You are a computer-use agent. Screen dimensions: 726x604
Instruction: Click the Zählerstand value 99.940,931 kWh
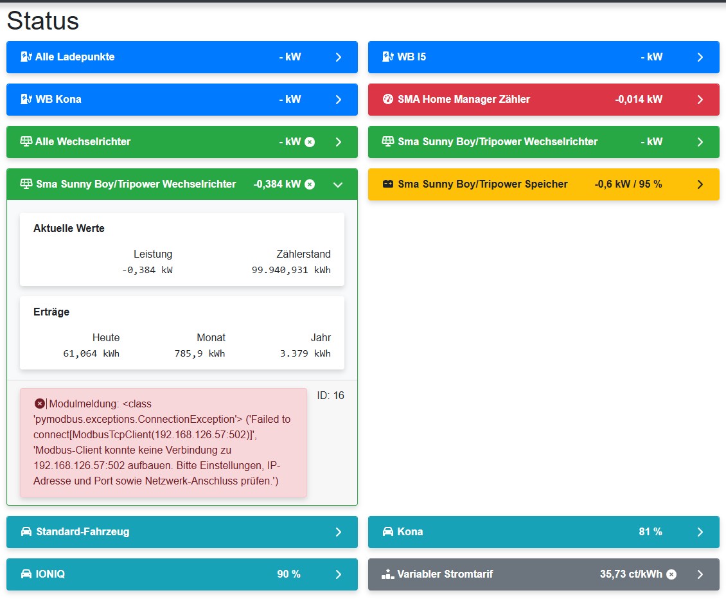pyautogui.click(x=291, y=270)
